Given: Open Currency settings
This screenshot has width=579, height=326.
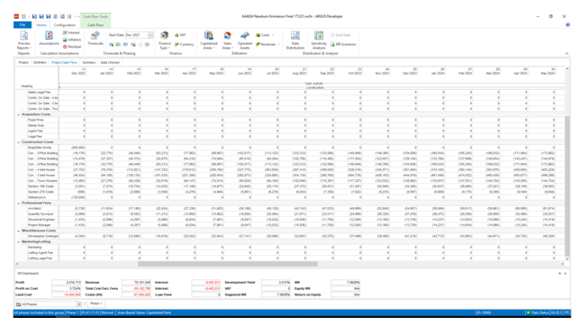Looking at the screenshot, I should (x=184, y=44).
